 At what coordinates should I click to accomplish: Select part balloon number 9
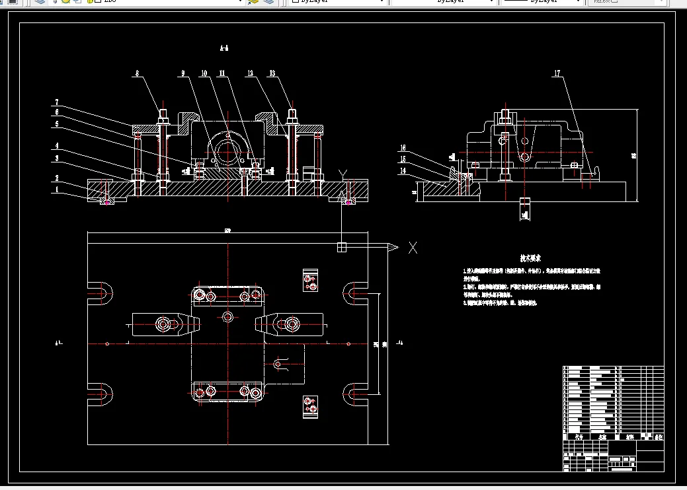tap(183, 73)
